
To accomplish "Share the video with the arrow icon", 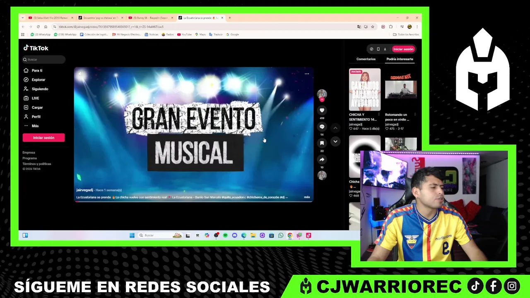I will click(322, 159).
